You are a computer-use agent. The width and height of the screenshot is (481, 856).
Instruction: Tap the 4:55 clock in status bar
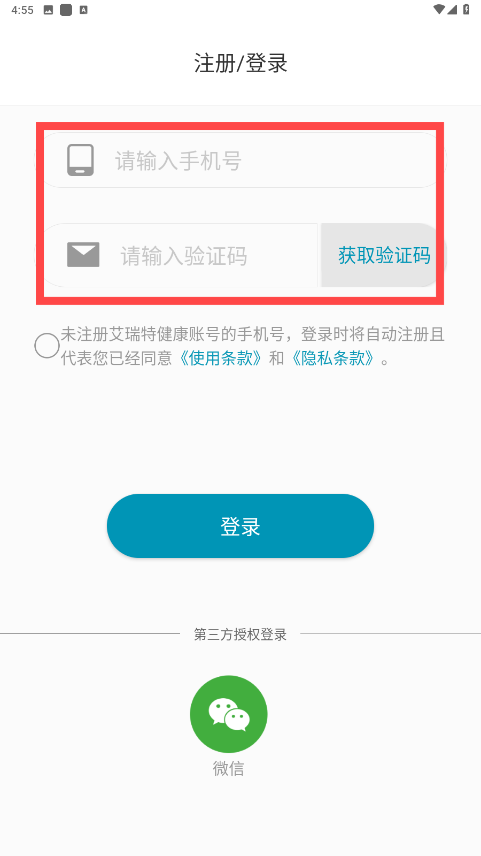22,10
